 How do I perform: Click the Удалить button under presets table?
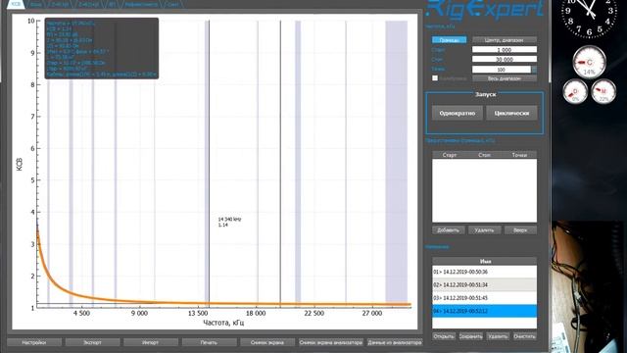pyautogui.click(x=484, y=230)
